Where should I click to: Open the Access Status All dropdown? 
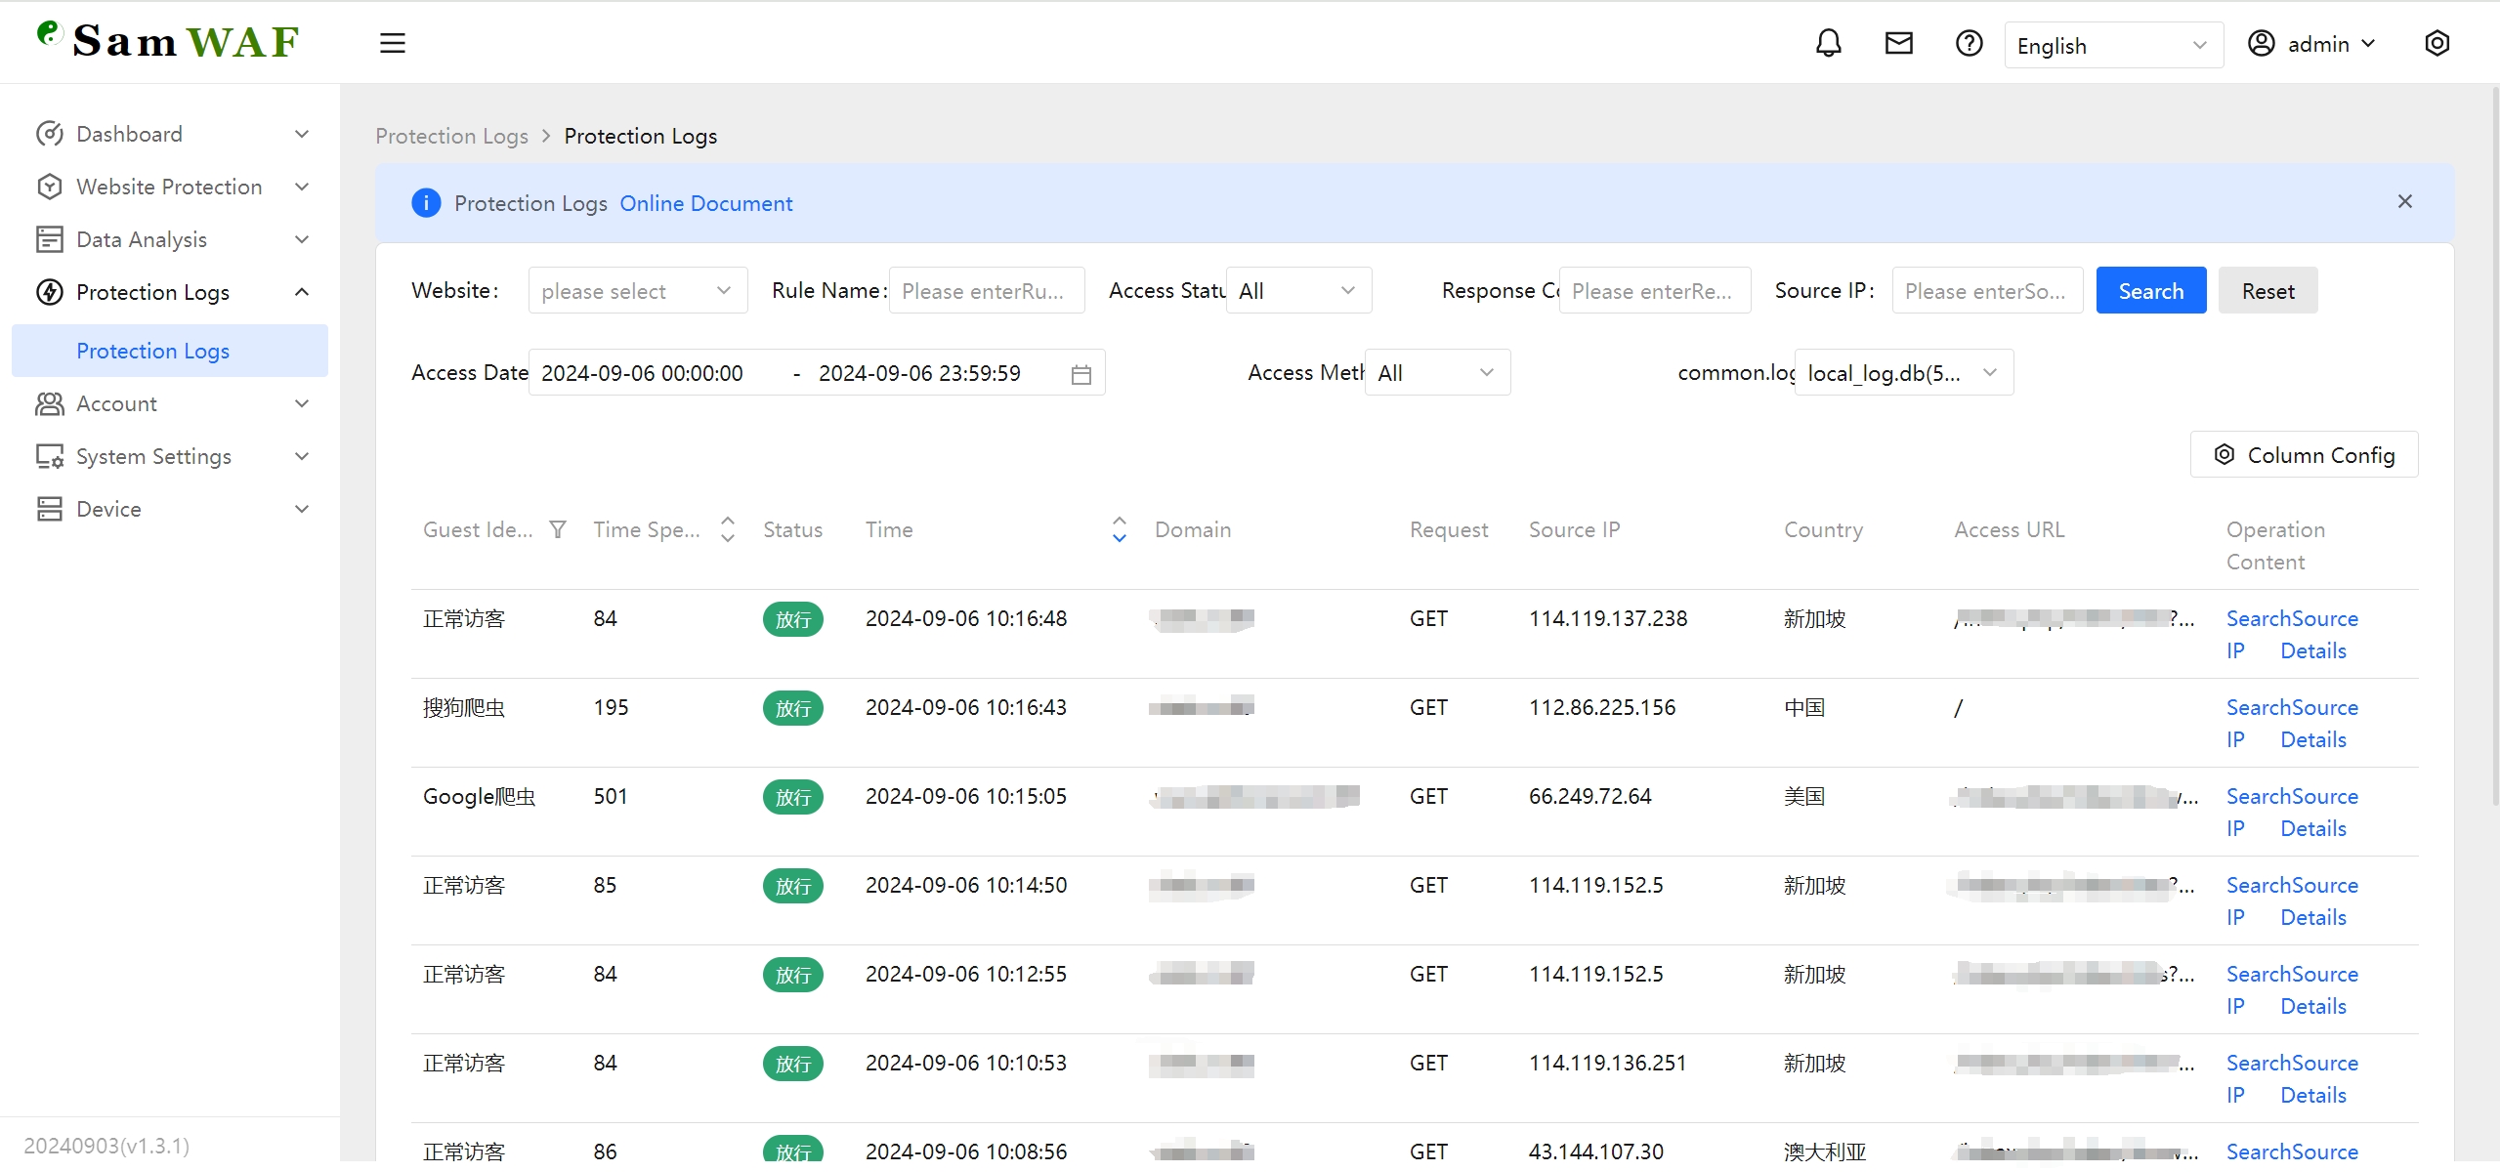pyautogui.click(x=1297, y=291)
